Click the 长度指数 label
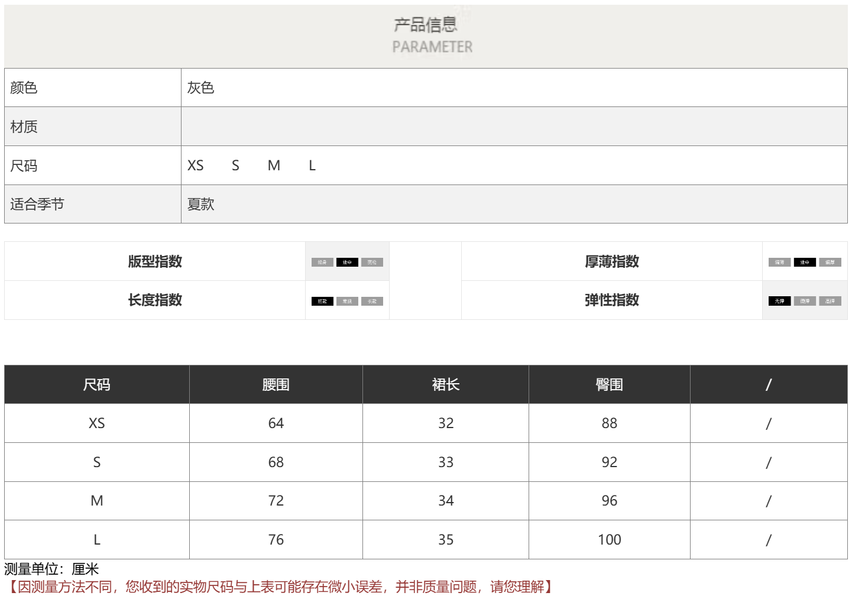852x612 pixels. [x=155, y=300]
